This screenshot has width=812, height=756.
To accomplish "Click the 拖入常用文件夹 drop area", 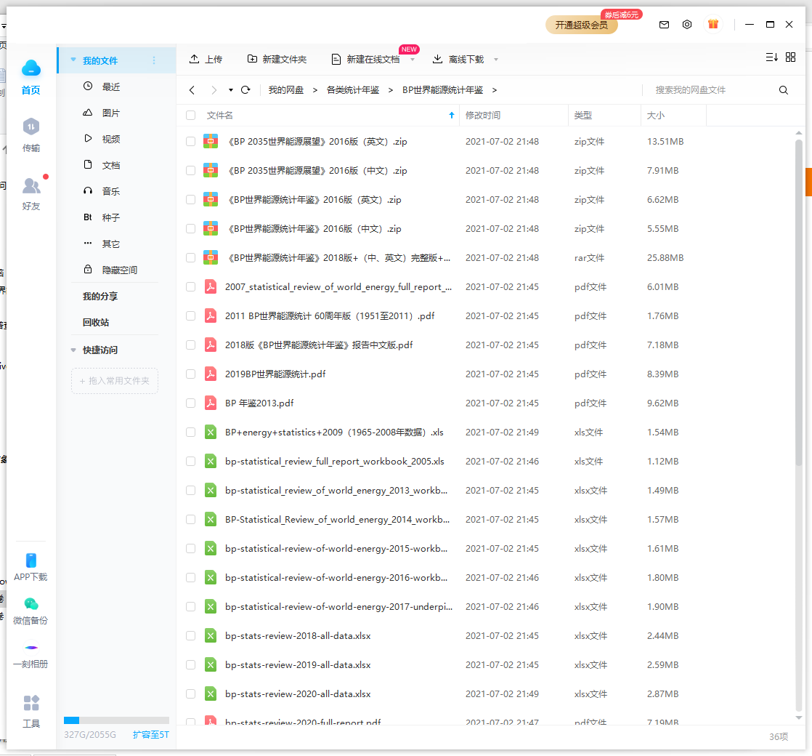I will [x=115, y=381].
